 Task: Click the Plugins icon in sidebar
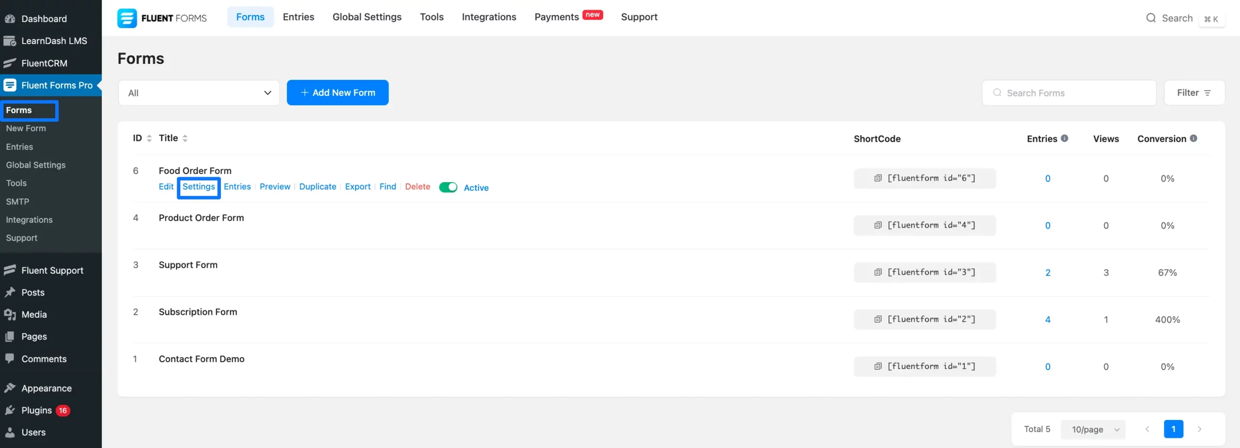(10, 410)
